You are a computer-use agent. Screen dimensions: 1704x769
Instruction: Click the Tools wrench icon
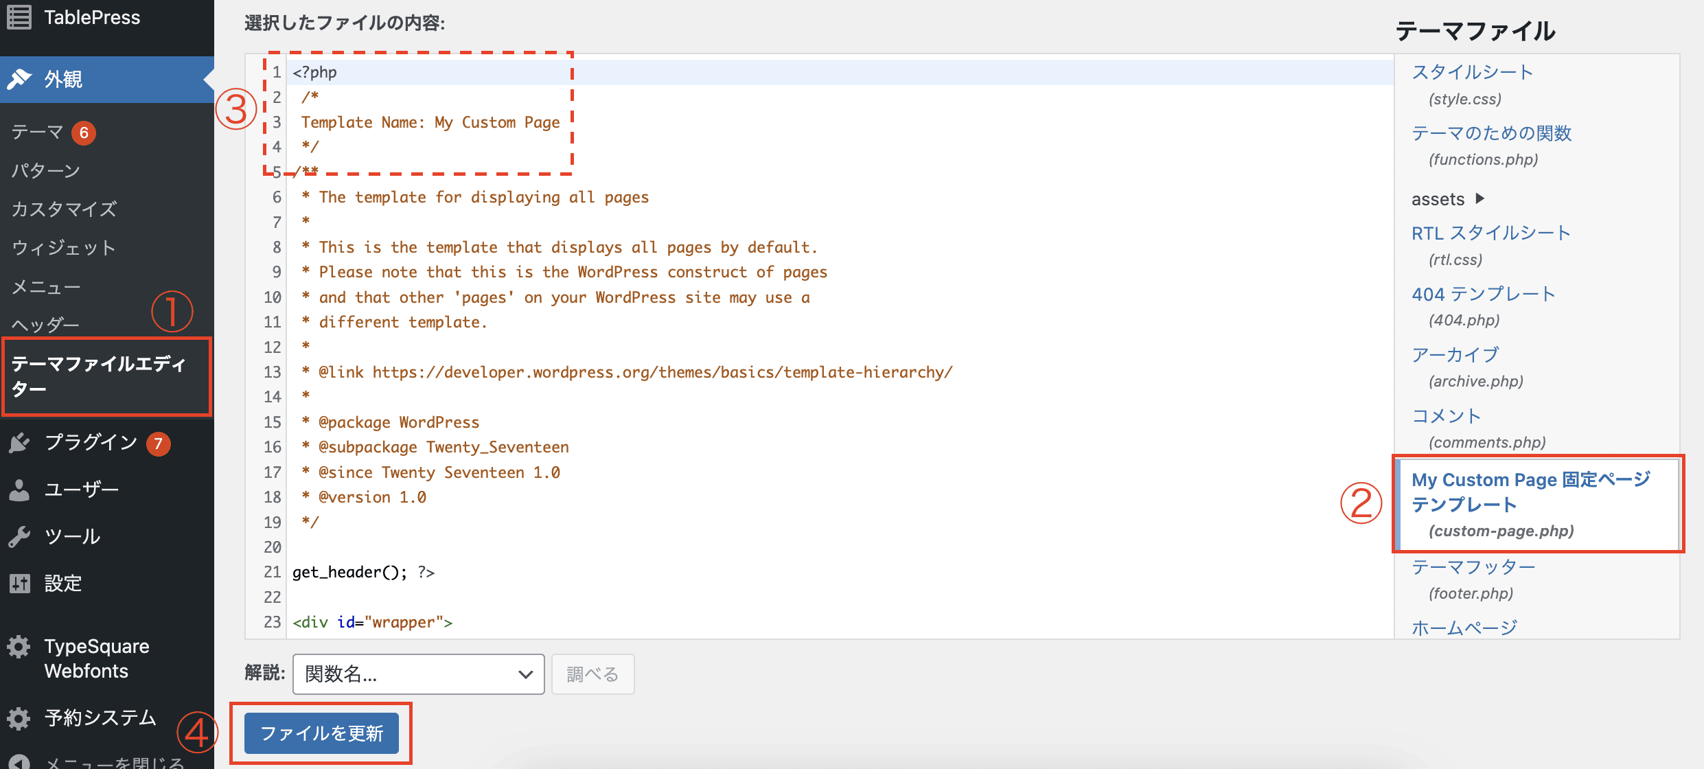click(x=19, y=536)
